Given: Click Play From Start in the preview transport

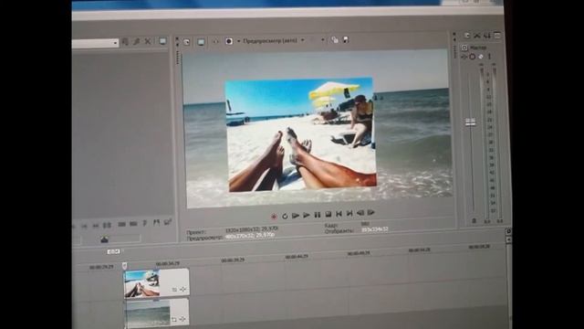Looking at the screenshot, I should click(x=296, y=216).
